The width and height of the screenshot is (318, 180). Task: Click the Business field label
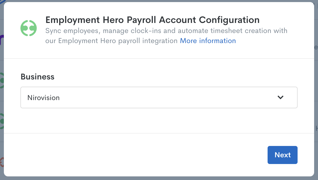[x=37, y=77]
